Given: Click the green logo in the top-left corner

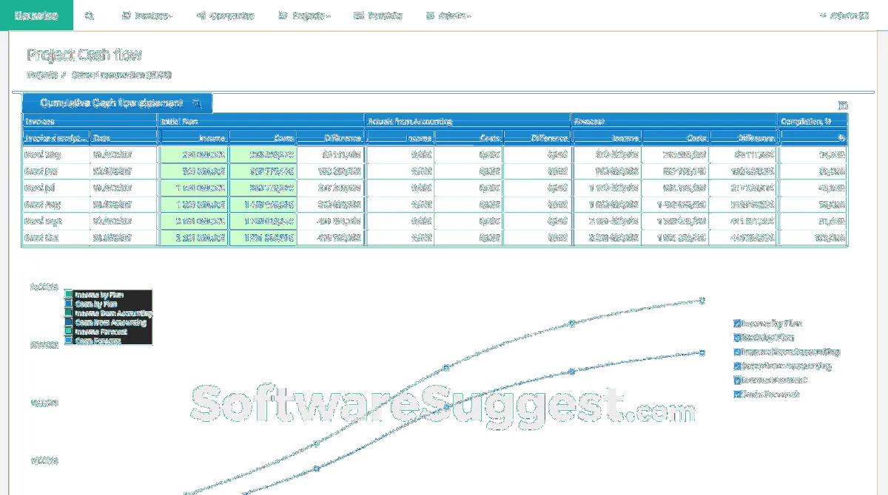Looking at the screenshot, I should point(36,15).
